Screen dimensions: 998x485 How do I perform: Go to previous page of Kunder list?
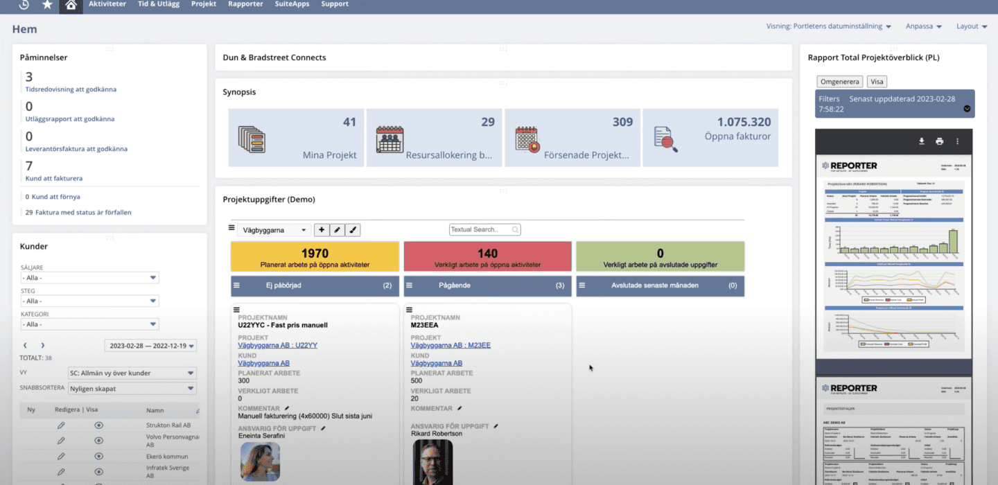(26, 345)
